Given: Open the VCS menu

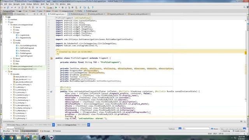Looking at the screenshot, I should click(57, 4).
